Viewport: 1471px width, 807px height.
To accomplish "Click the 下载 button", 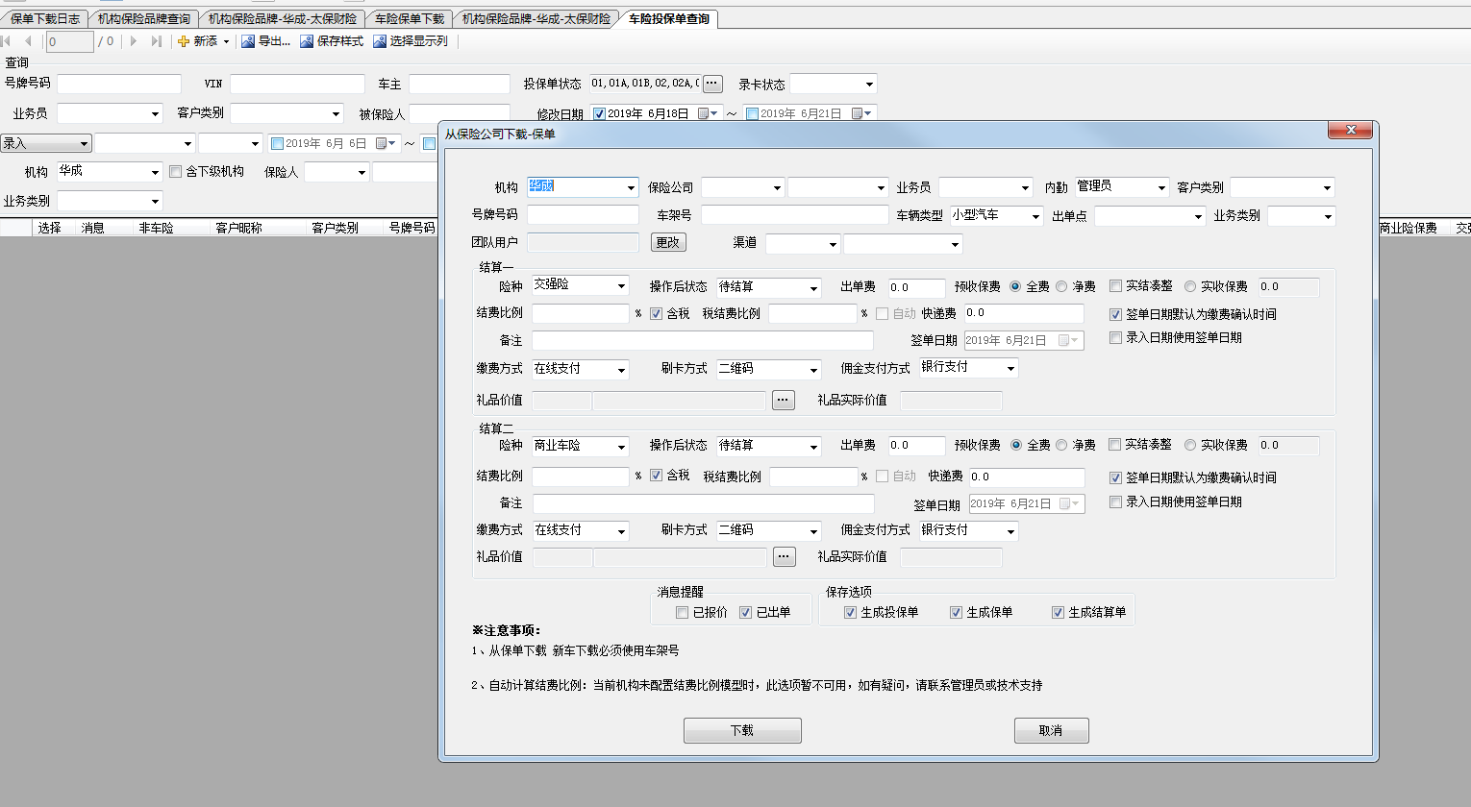I will pyautogui.click(x=742, y=731).
